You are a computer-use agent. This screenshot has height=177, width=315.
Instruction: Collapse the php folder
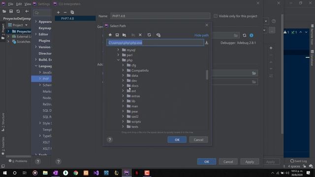point(118,60)
